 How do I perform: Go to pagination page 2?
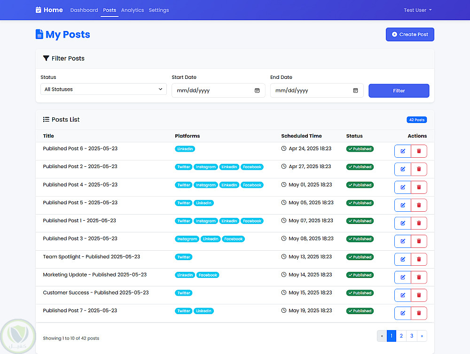click(401, 336)
